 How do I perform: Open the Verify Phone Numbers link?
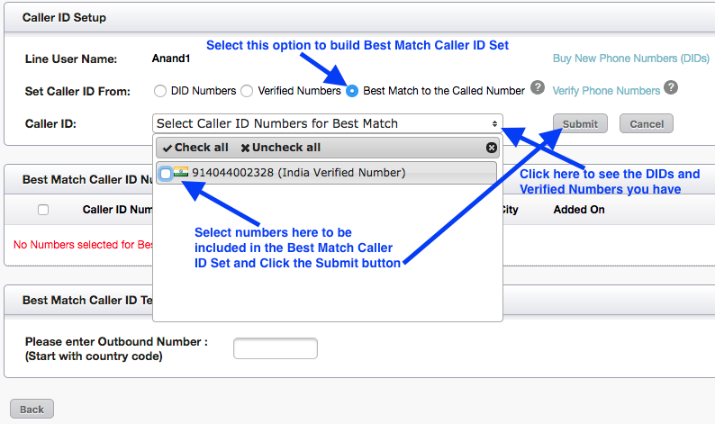click(x=606, y=91)
